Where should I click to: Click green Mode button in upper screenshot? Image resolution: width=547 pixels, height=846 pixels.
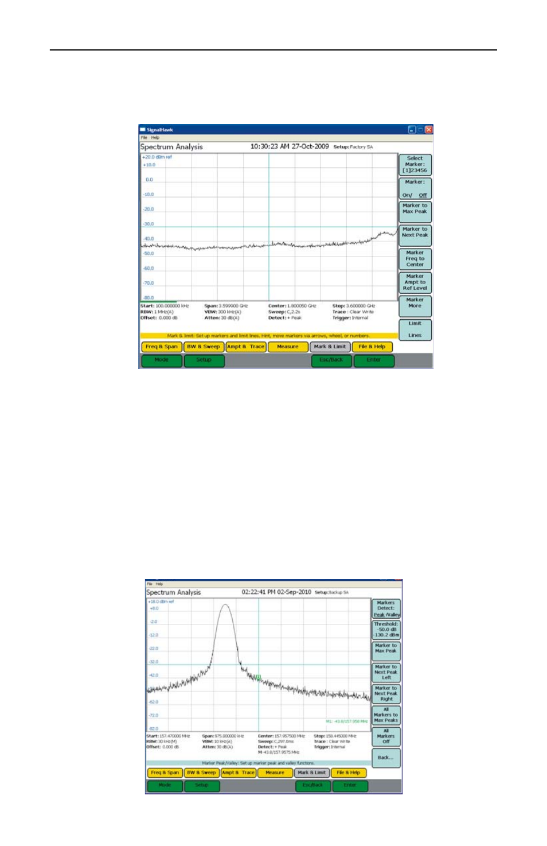pyautogui.click(x=162, y=360)
